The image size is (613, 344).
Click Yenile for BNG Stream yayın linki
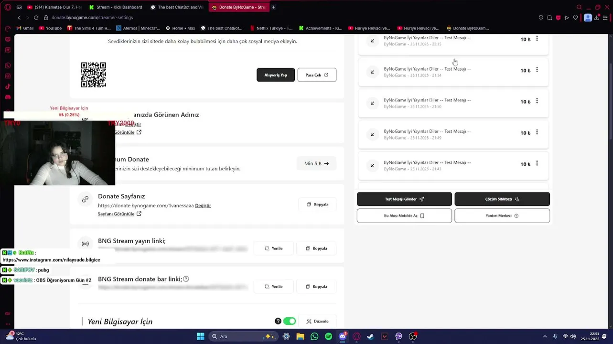tap(274, 248)
